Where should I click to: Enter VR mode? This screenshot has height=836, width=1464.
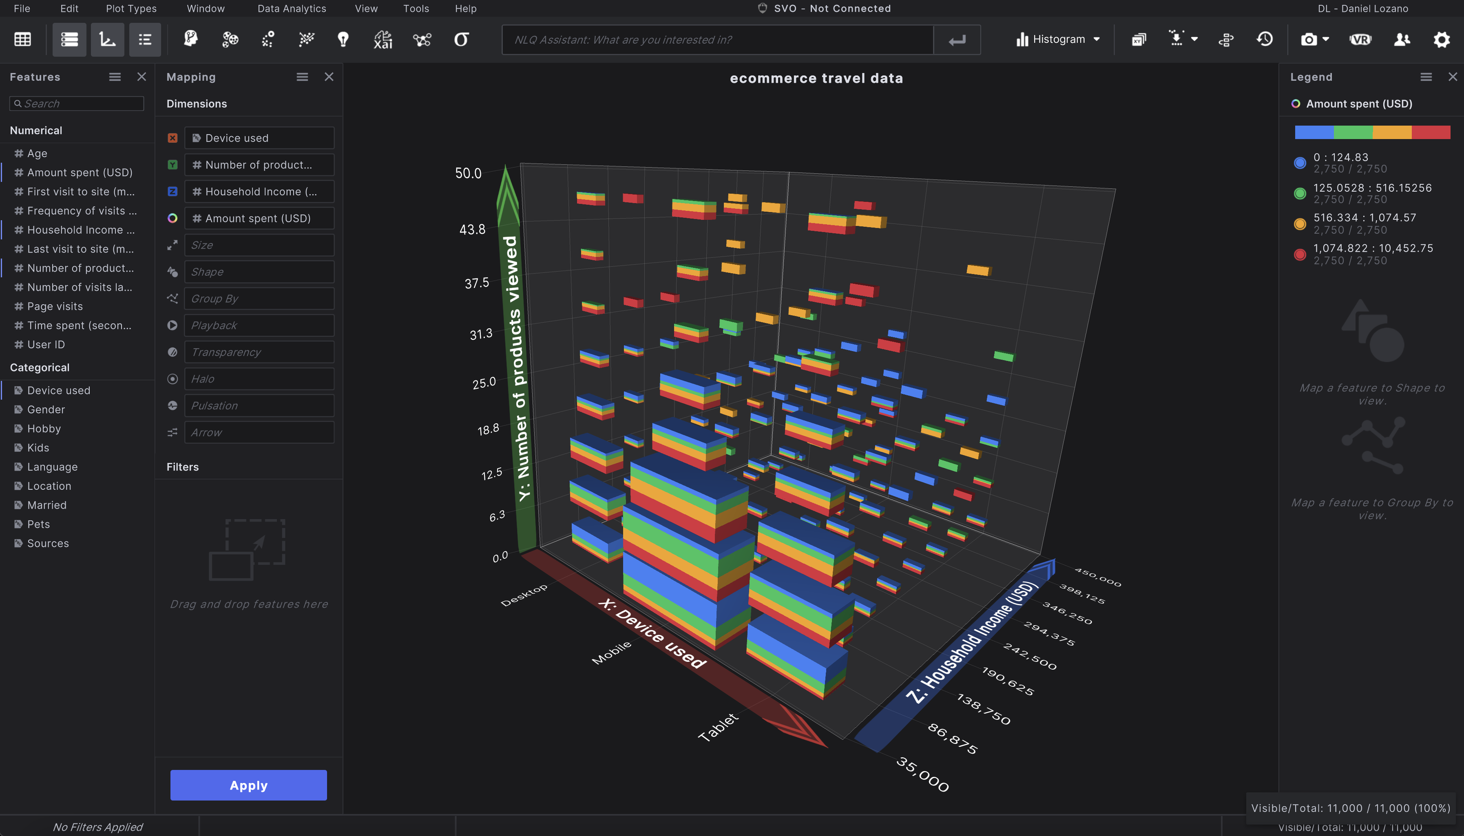coord(1360,40)
